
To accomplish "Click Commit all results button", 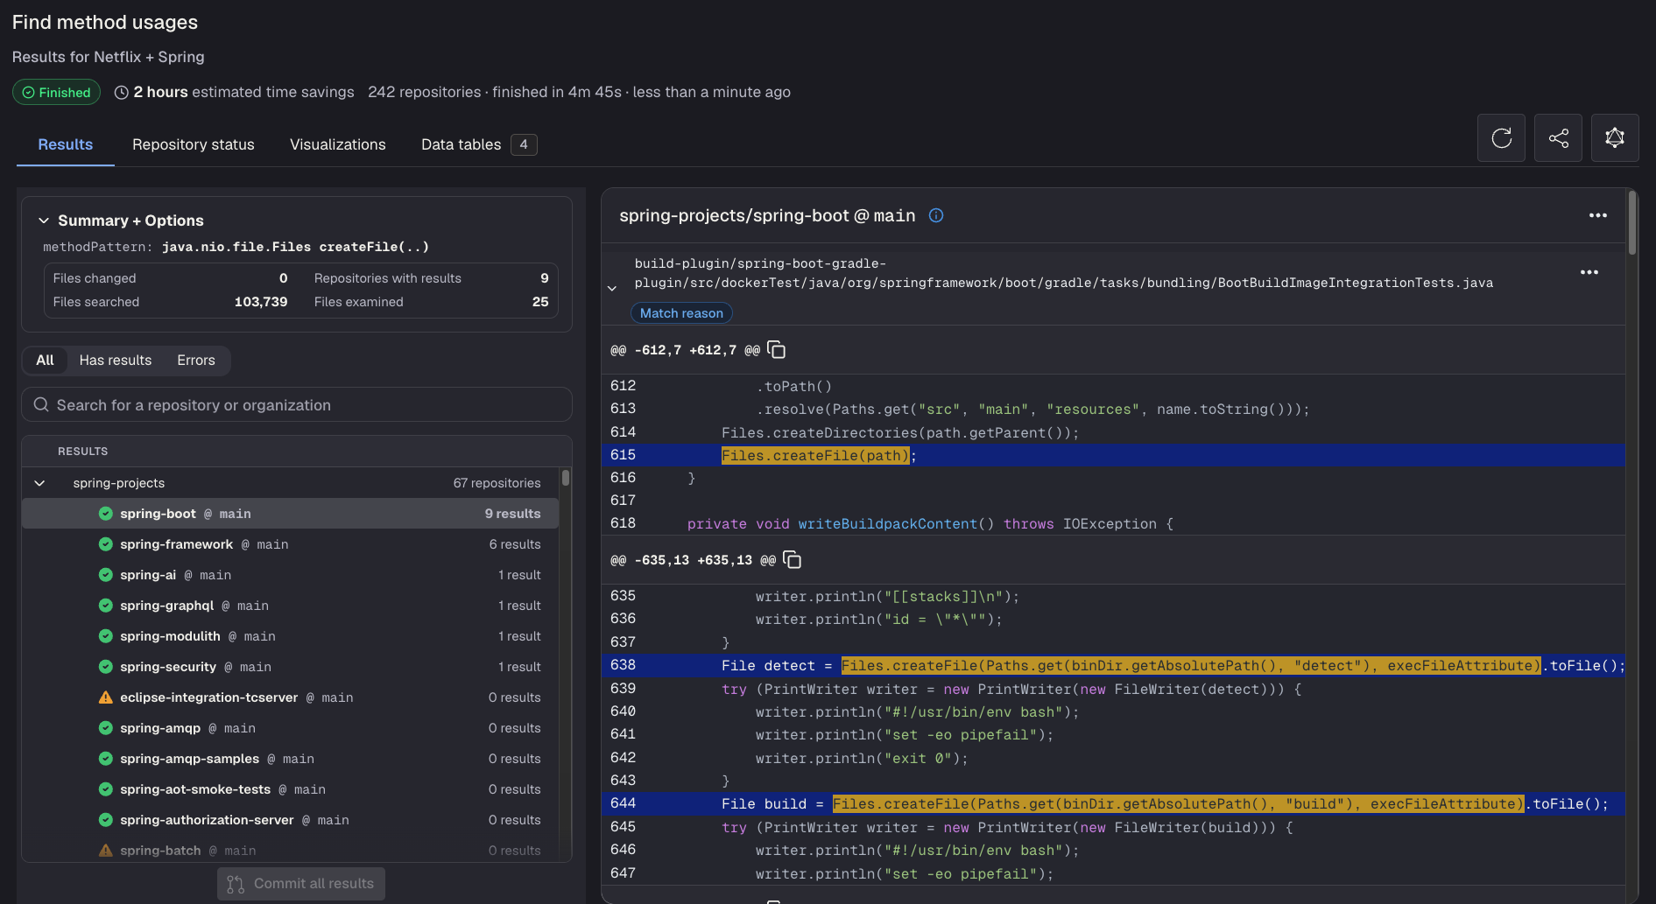I will [x=301, y=884].
